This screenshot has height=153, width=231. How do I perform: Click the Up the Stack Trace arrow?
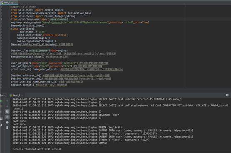coord(7,101)
